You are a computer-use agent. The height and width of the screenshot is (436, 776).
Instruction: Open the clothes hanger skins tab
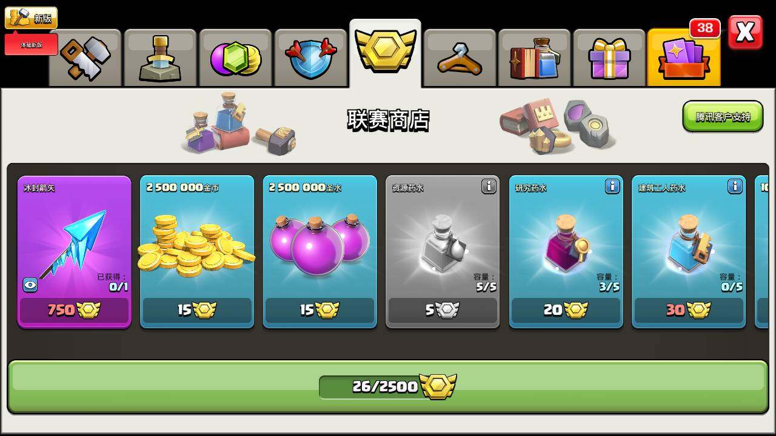coord(460,58)
